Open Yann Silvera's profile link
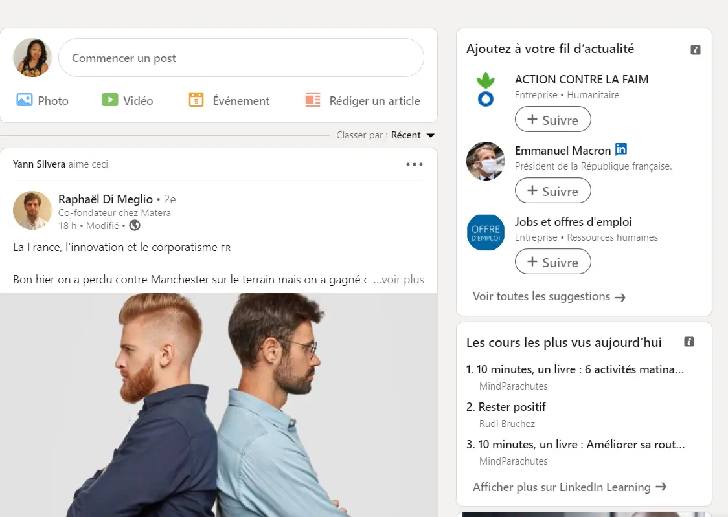728x517 pixels. click(39, 164)
